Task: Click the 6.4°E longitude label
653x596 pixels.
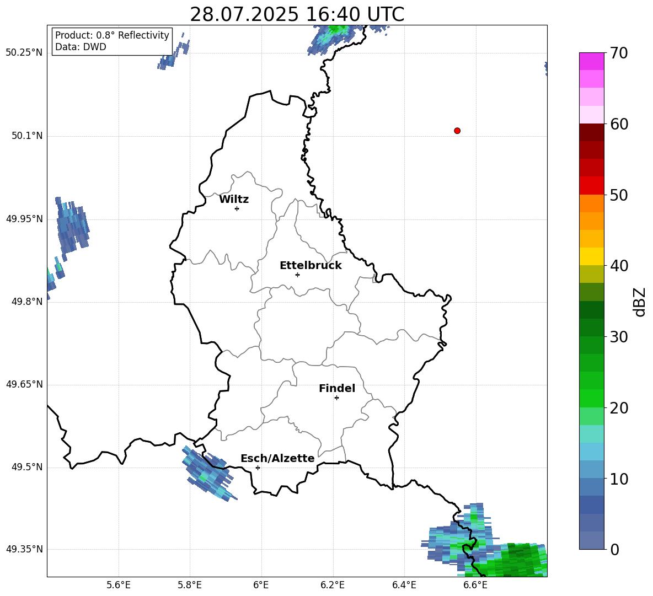Action: [404, 585]
